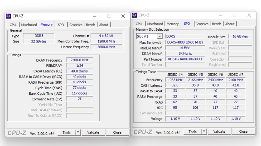The height and width of the screenshot is (146, 261).
Task: Click Cycle Time (tRAS) value 77 clocks
Action: [x=79, y=88]
